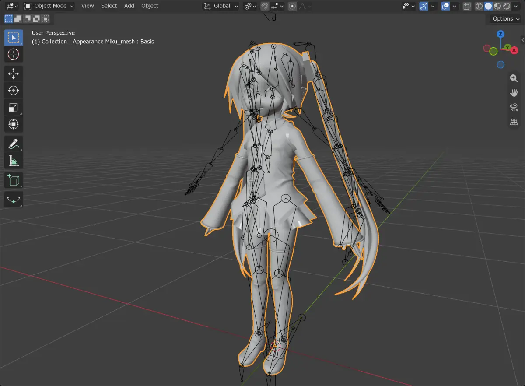This screenshot has width=525, height=386.
Task: Click the hand pan view icon
Action: click(514, 93)
